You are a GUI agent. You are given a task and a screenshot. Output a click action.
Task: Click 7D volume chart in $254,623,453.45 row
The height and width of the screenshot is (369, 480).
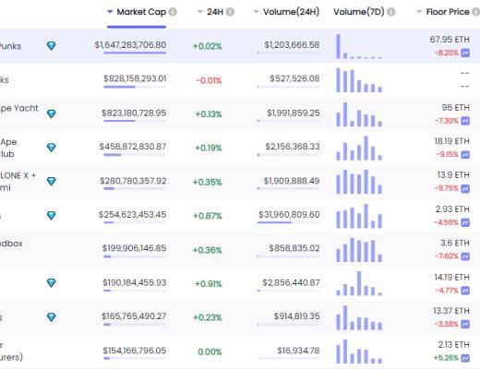pos(359,216)
